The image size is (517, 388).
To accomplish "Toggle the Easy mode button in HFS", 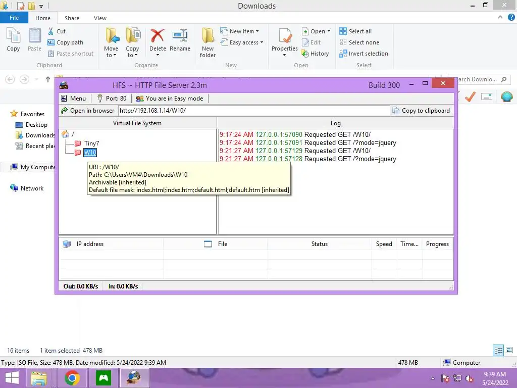I will coord(170,99).
